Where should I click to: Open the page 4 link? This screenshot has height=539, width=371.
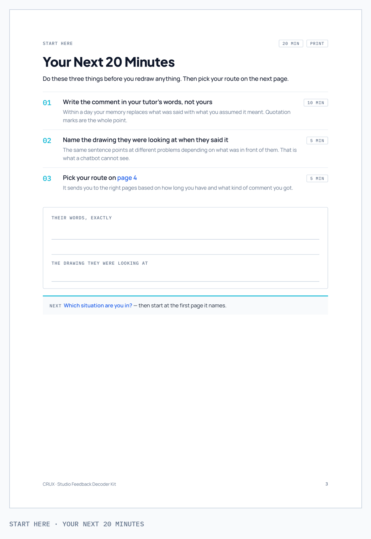point(127,178)
